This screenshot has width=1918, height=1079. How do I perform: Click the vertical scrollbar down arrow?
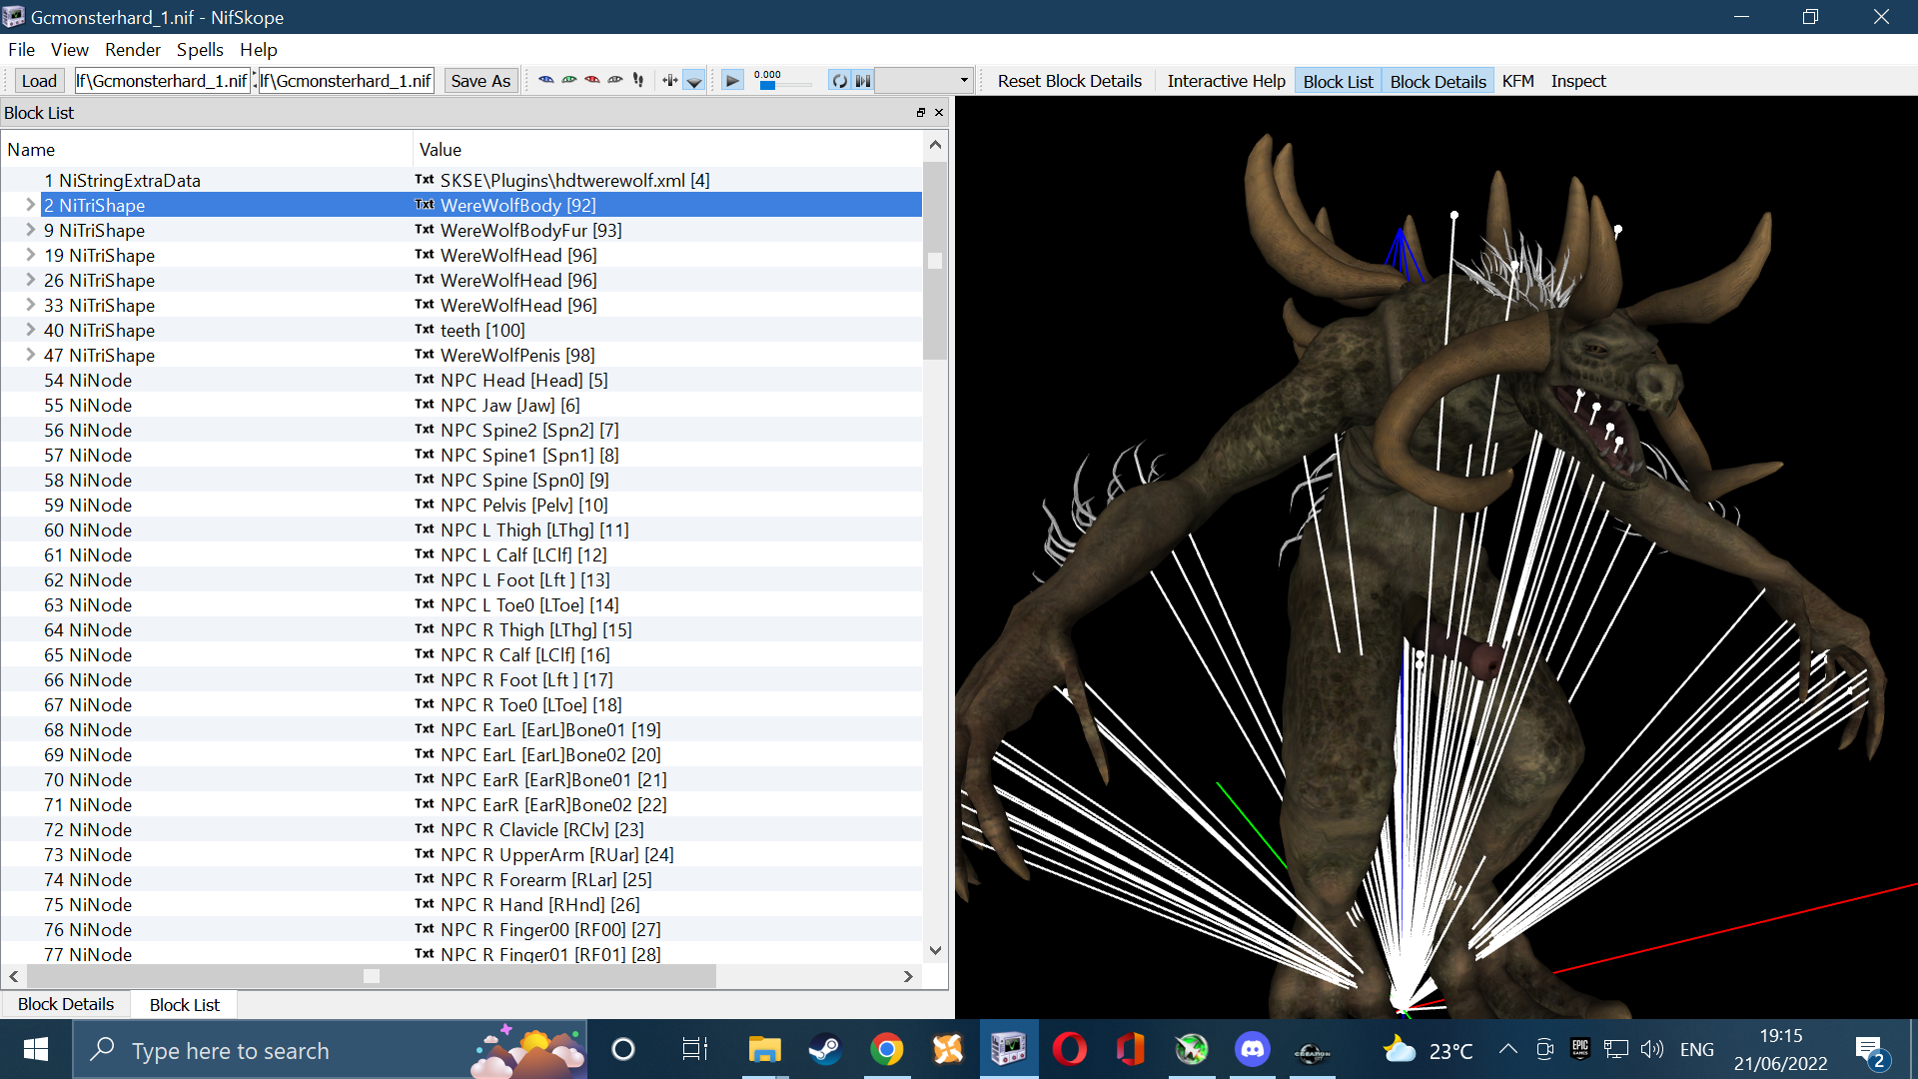click(x=935, y=950)
